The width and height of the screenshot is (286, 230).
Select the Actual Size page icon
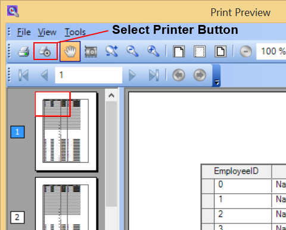click(179, 52)
